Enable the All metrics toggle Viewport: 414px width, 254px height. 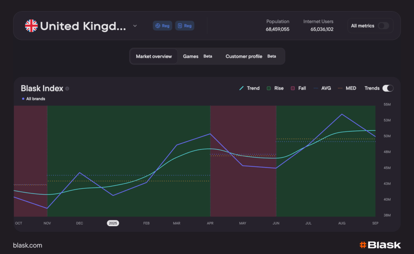[x=383, y=26]
